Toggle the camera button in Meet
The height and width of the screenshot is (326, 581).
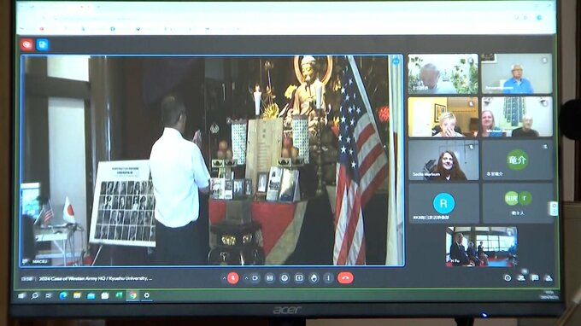[255, 278]
